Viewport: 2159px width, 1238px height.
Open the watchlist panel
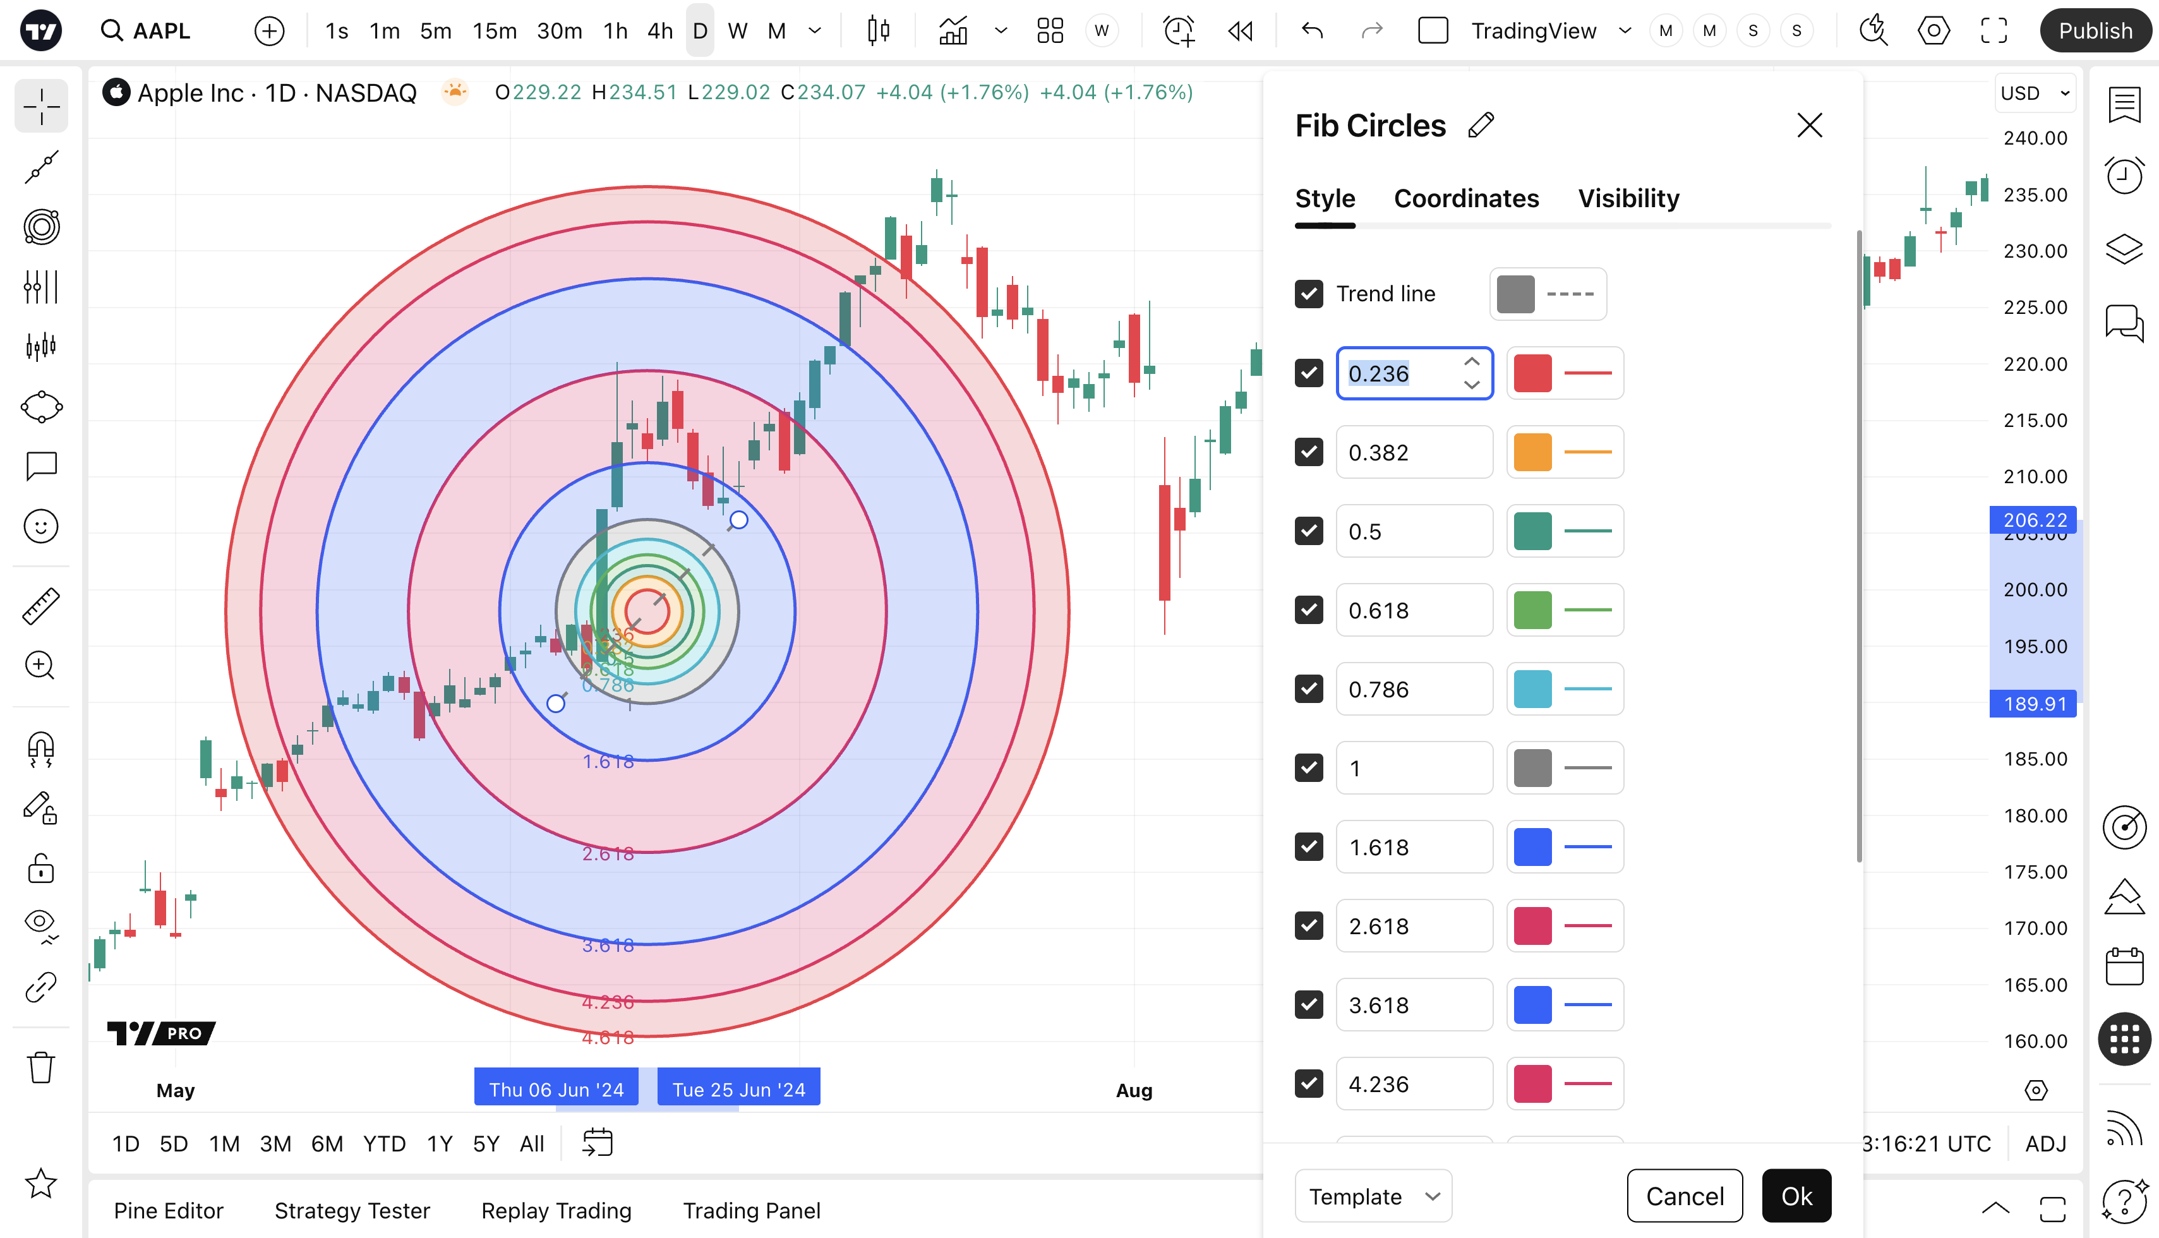tap(2123, 106)
